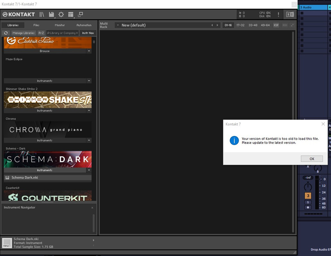Click the multi rack vertical scrollbar
Screen dimensions: 331x256
pyautogui.click(x=293, y=132)
